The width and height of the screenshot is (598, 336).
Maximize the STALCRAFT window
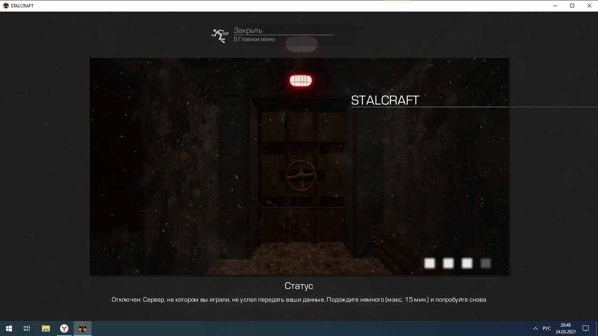(572, 6)
